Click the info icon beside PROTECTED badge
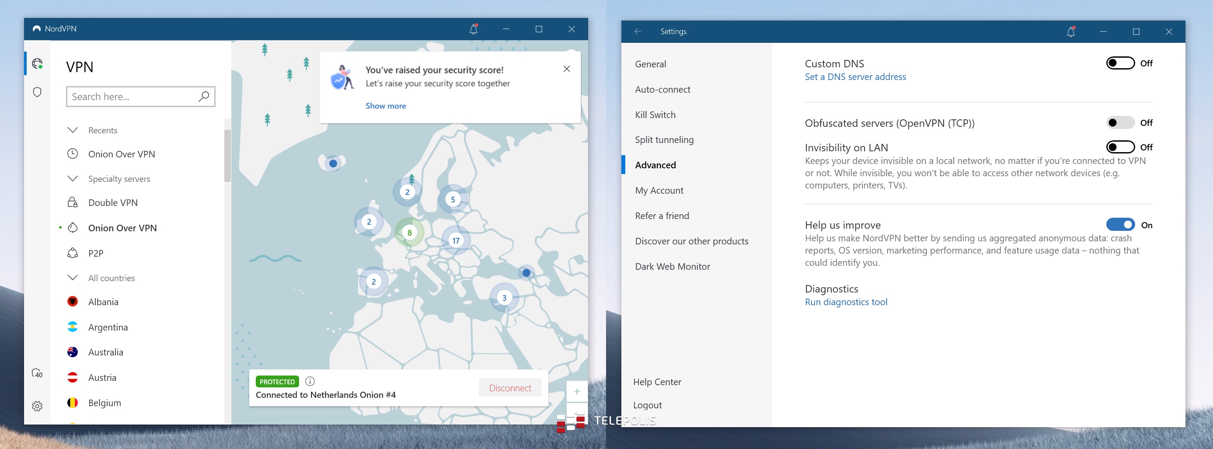 point(310,381)
